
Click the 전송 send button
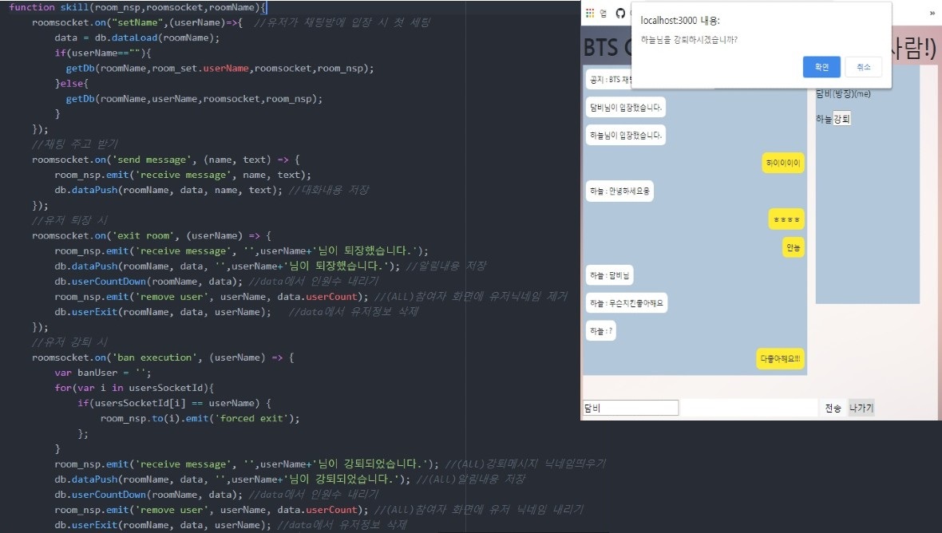click(x=833, y=408)
